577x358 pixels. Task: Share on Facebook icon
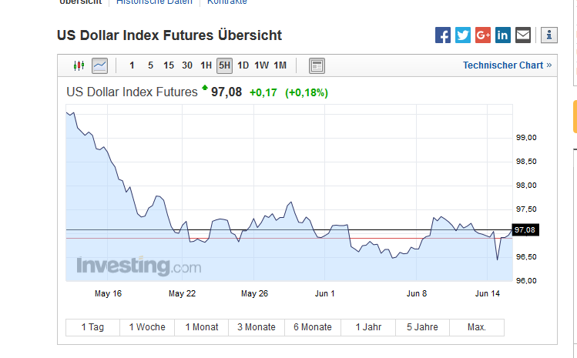pyautogui.click(x=443, y=35)
